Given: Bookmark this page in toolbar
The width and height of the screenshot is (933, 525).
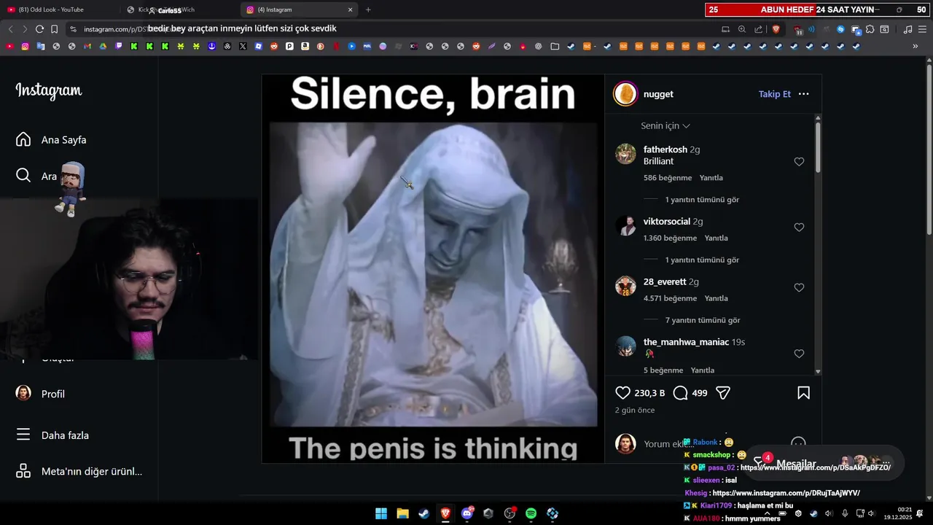Looking at the screenshot, I should [54, 29].
